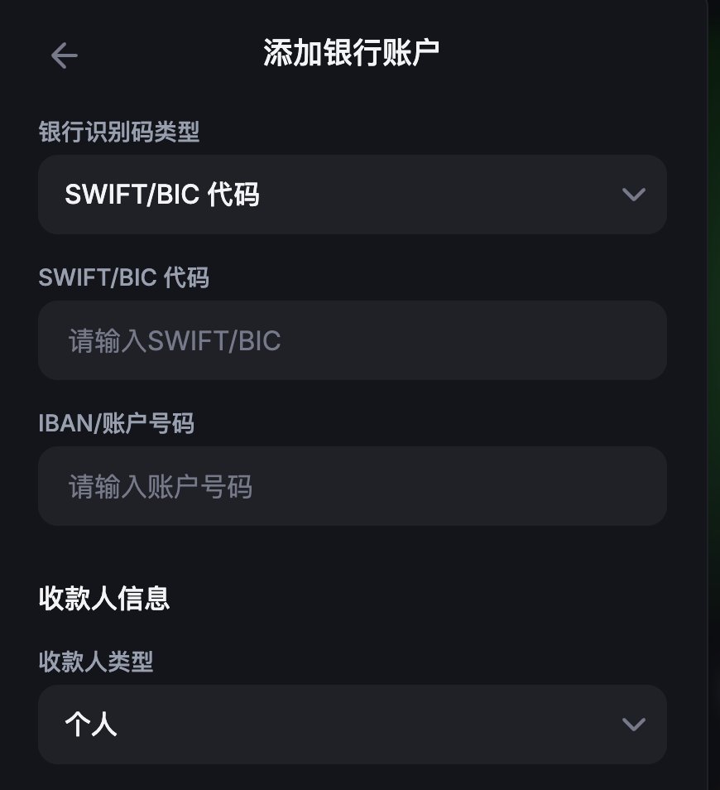Select the SWIFT/BIC 代码 value text in dropdown
720x790 pixels.
(162, 195)
